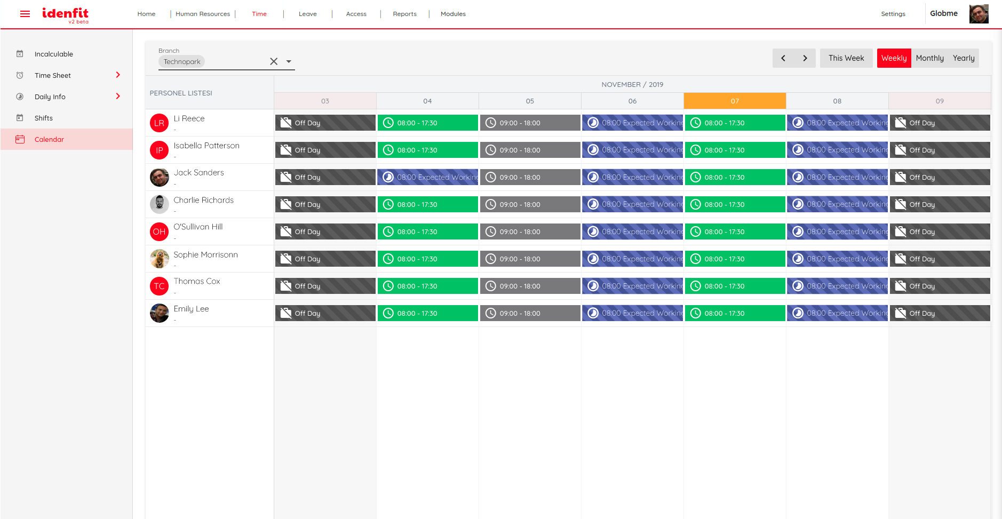Open the Access menu
This screenshot has height=519, width=1002.
point(356,14)
